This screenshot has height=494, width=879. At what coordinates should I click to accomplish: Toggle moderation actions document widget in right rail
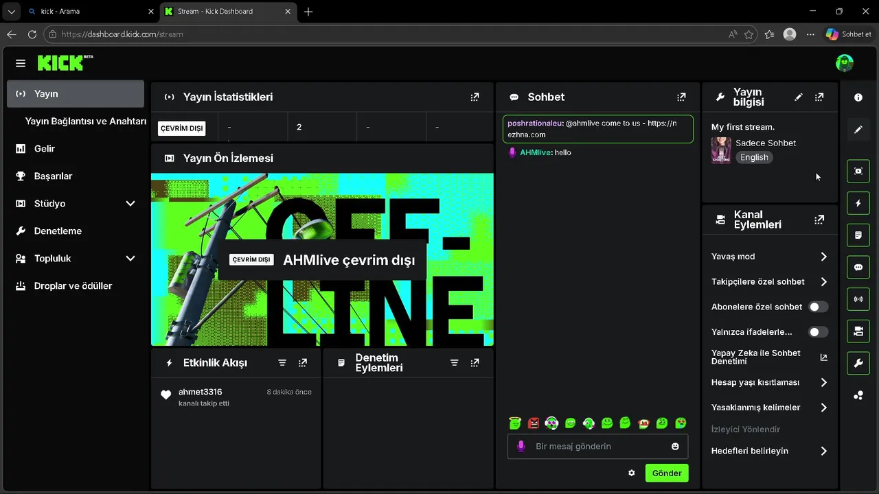coord(858,235)
